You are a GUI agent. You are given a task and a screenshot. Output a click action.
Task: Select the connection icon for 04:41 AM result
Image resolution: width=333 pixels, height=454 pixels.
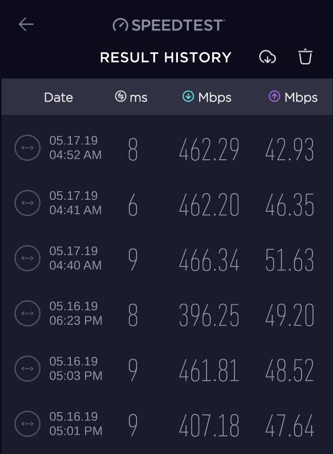click(x=27, y=203)
